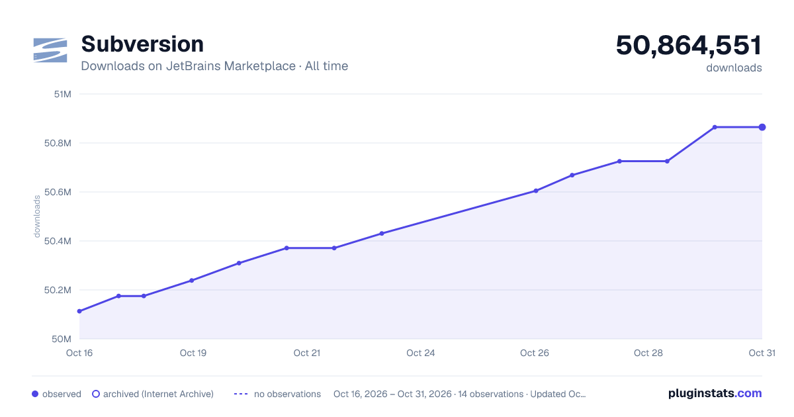Viewport: 794px width, 417px height.
Task: Select the final Oct 31 data point
Action: (762, 127)
